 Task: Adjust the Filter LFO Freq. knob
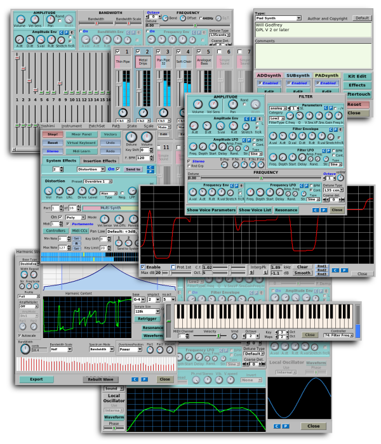272,157
